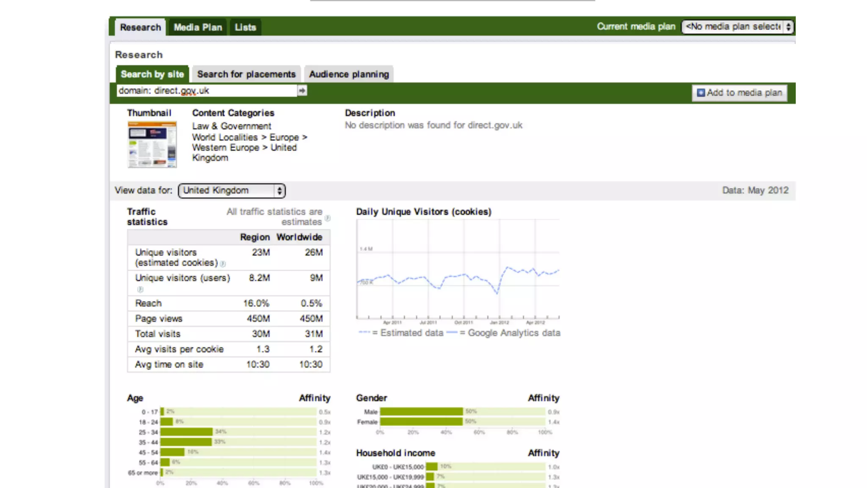Click the domain search input field
The image size is (867, 488).
click(207, 91)
